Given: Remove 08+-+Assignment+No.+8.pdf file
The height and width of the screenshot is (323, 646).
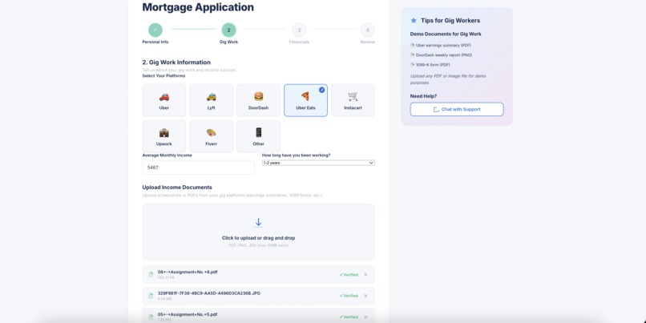Looking at the screenshot, I should (x=365, y=274).
